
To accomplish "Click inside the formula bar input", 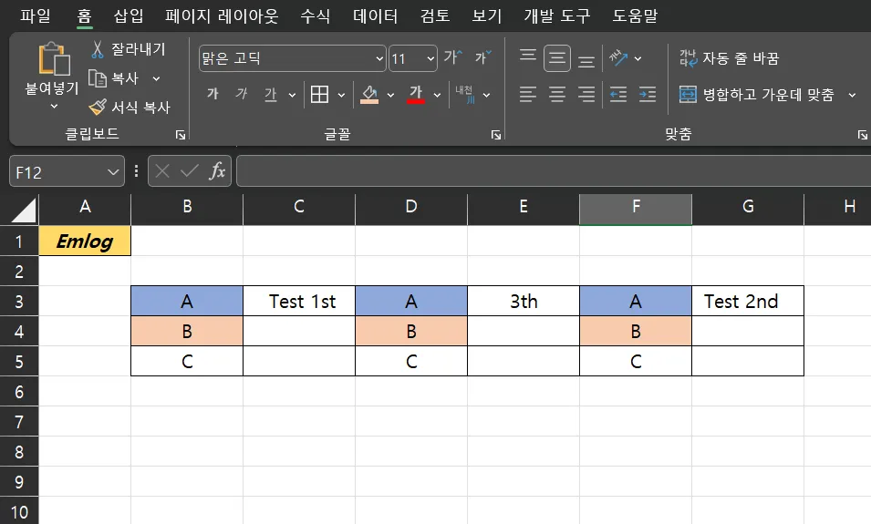I will click(x=554, y=171).
